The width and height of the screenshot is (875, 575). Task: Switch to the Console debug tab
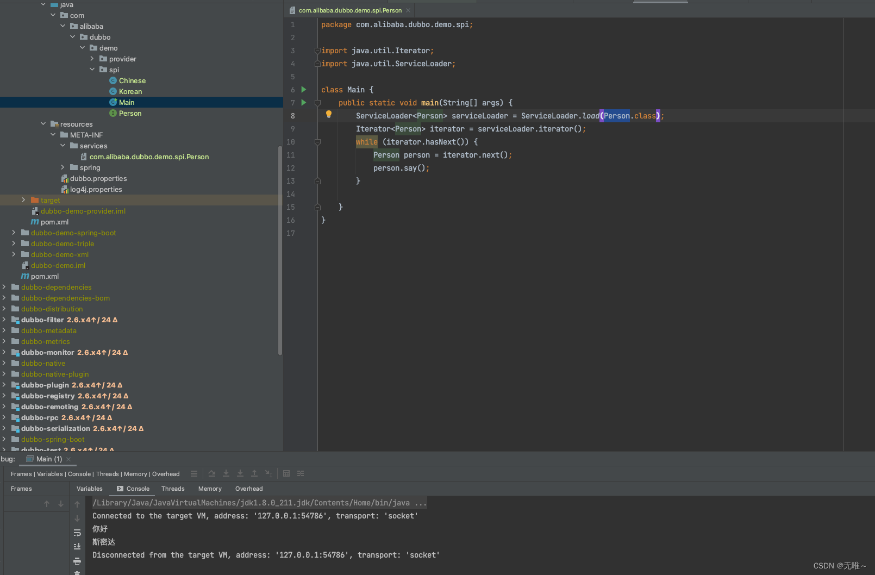(x=133, y=489)
